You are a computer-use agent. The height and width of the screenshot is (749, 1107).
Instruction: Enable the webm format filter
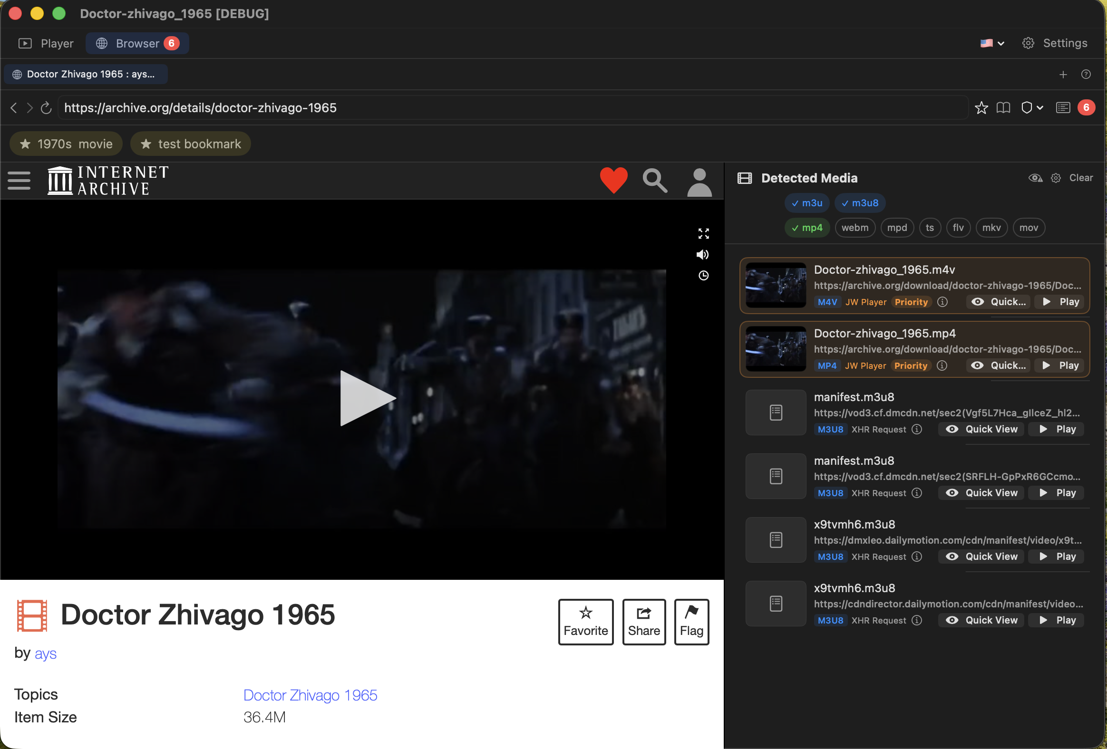[x=855, y=228]
